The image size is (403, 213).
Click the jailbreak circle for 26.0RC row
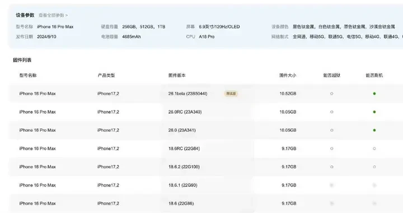tap(331, 112)
